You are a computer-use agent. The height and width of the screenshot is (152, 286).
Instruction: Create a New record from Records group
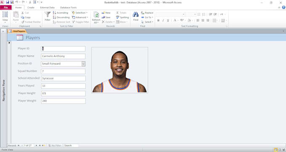[106, 13]
